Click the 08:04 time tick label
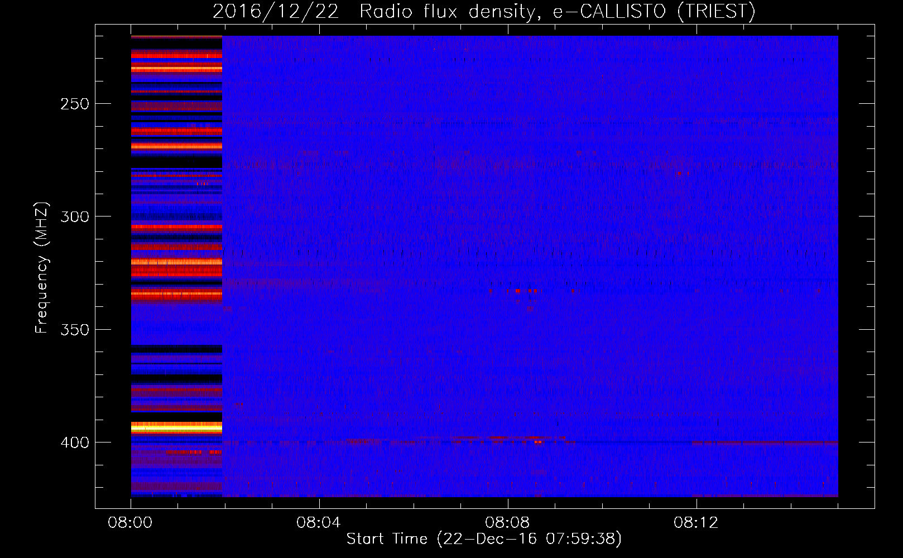 tap(319, 523)
